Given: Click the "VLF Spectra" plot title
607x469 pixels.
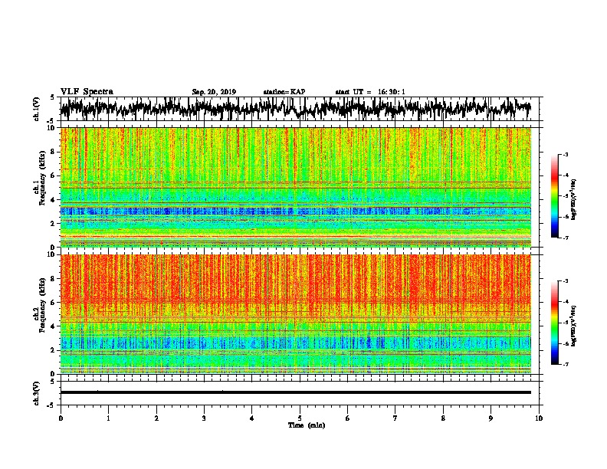Looking at the screenshot, I should point(87,92).
